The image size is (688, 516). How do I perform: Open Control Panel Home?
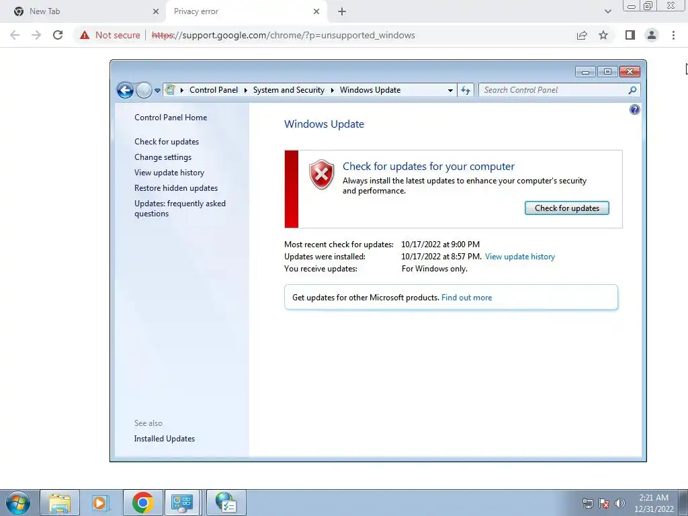tap(171, 117)
